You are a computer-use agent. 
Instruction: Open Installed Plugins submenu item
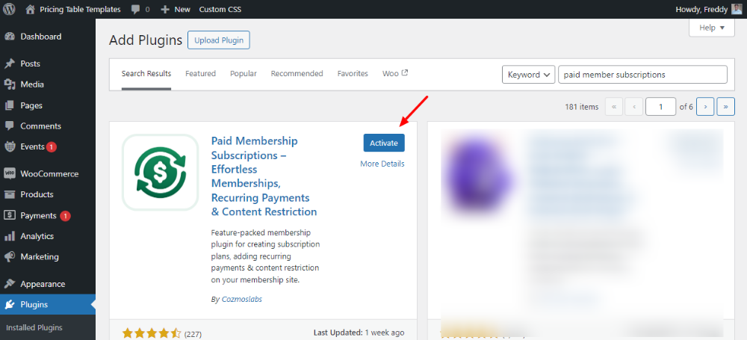point(34,327)
